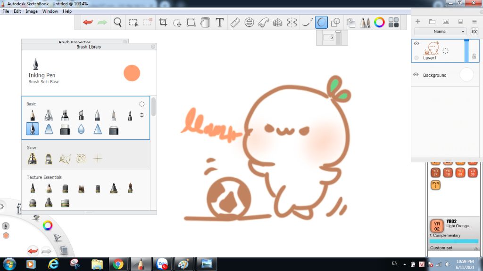Create a new layer group folder
Viewport: 483px width, 271px height.
(432, 22)
